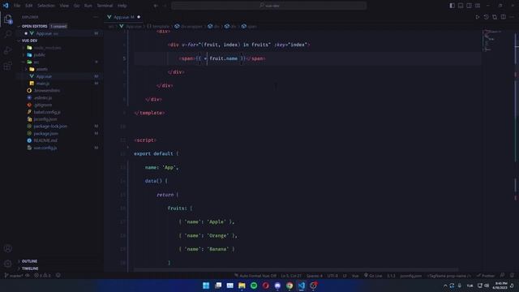Open package-lock.json in the file tree

pyautogui.click(x=50, y=127)
